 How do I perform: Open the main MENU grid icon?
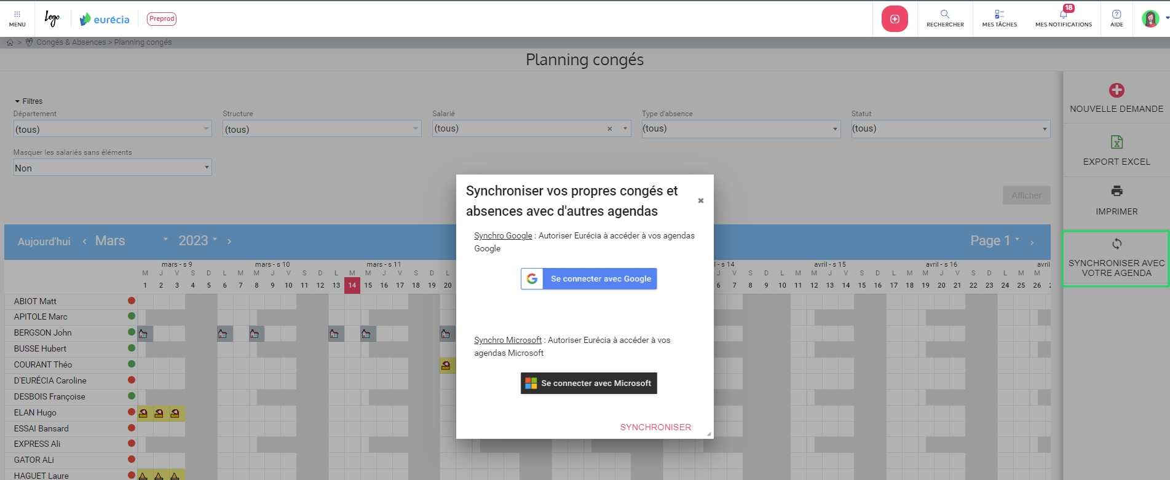tap(17, 18)
